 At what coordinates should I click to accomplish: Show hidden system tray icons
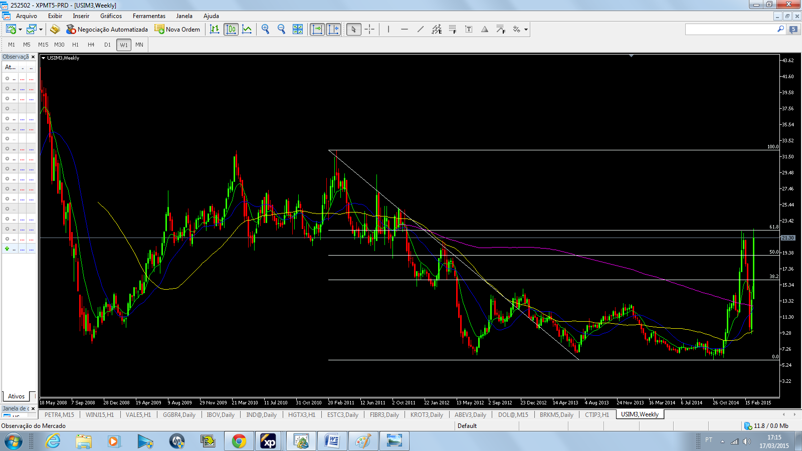[722, 441]
